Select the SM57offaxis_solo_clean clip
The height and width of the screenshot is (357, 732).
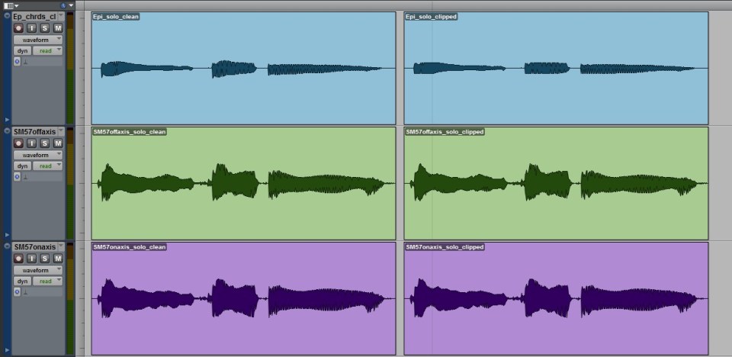pos(243,183)
